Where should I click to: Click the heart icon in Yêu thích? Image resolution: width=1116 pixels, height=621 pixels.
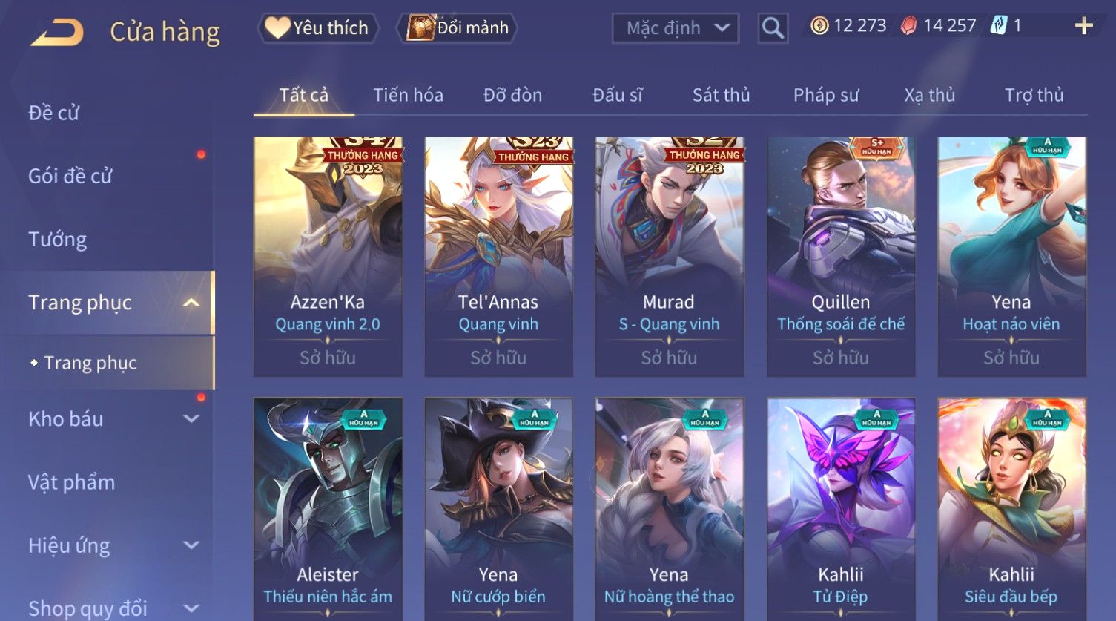[277, 28]
